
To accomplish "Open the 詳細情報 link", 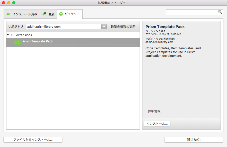I will pos(154,111).
